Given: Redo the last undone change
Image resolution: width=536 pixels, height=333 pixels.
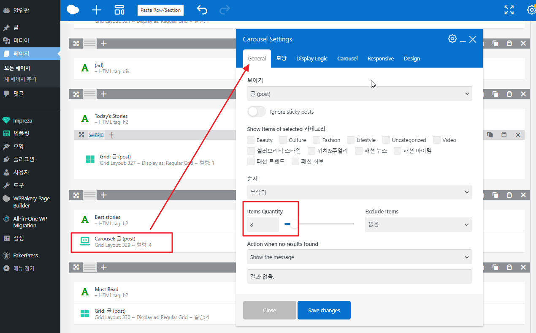Looking at the screenshot, I should (225, 10).
